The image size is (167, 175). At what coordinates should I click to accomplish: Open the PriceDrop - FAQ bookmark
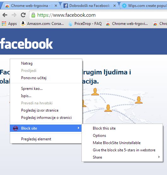pos(85,24)
